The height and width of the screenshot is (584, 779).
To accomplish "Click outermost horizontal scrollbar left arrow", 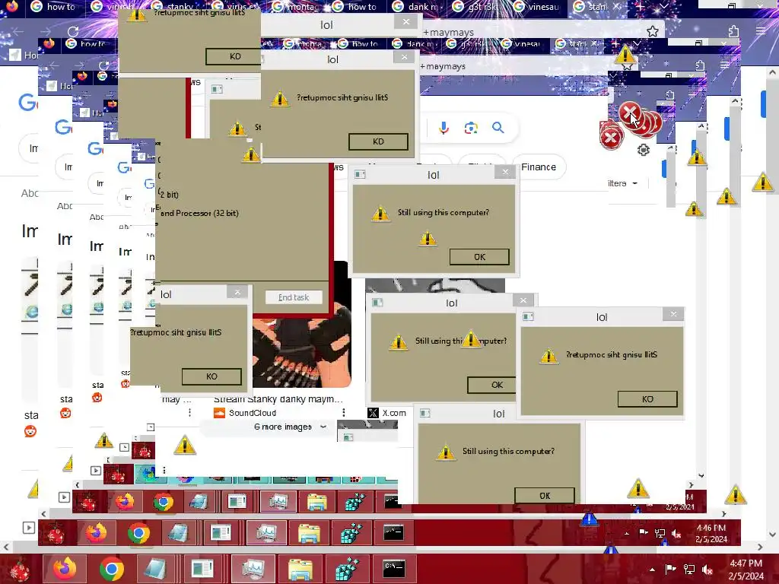I will (6, 547).
